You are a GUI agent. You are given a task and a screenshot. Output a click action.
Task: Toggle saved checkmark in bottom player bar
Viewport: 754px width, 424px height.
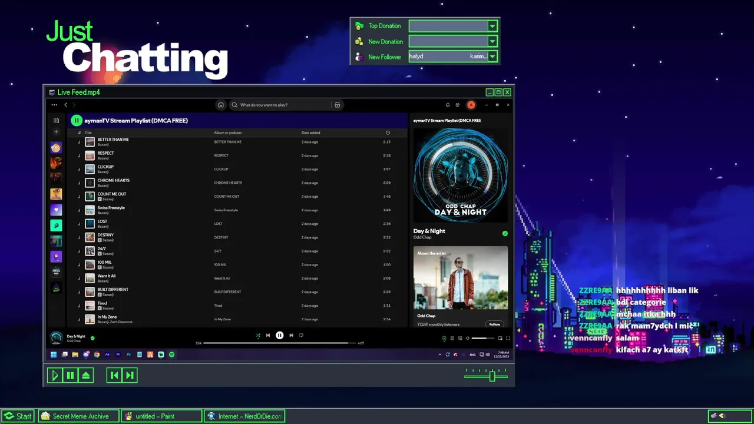[x=92, y=338]
